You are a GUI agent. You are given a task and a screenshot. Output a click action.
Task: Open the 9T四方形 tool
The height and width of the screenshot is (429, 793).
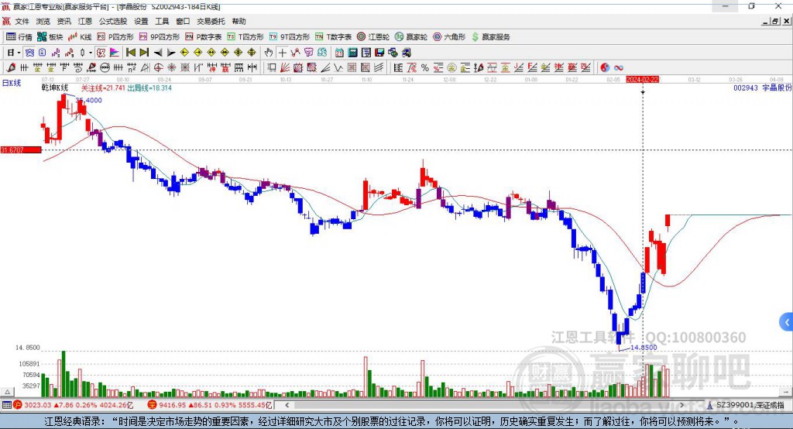tap(290, 37)
